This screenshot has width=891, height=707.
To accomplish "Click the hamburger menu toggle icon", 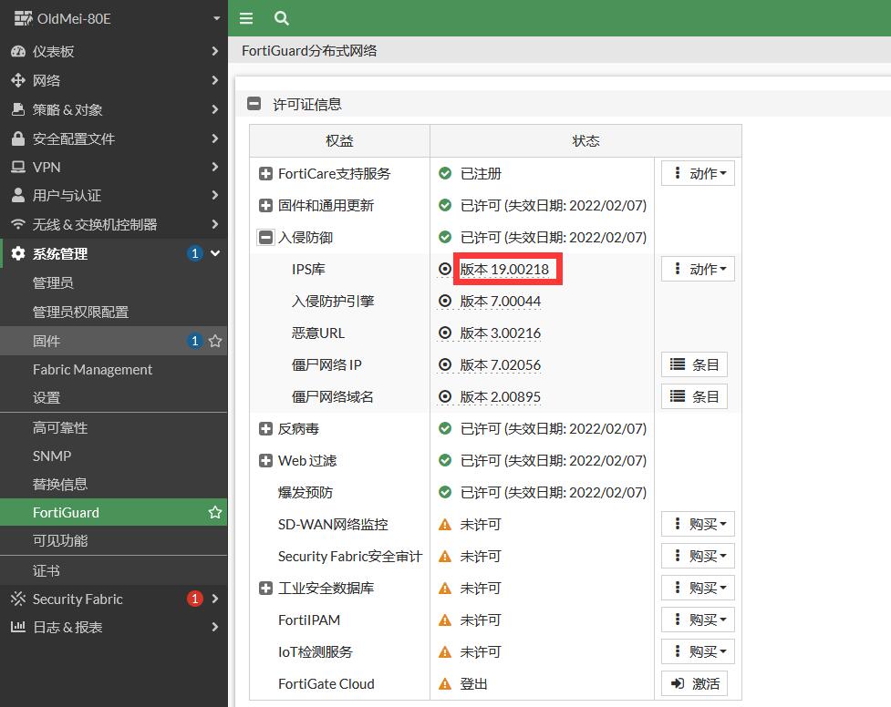I will point(246,18).
